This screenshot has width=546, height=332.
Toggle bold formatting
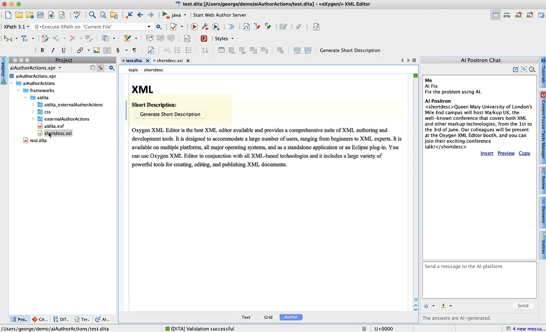[x=42, y=50]
